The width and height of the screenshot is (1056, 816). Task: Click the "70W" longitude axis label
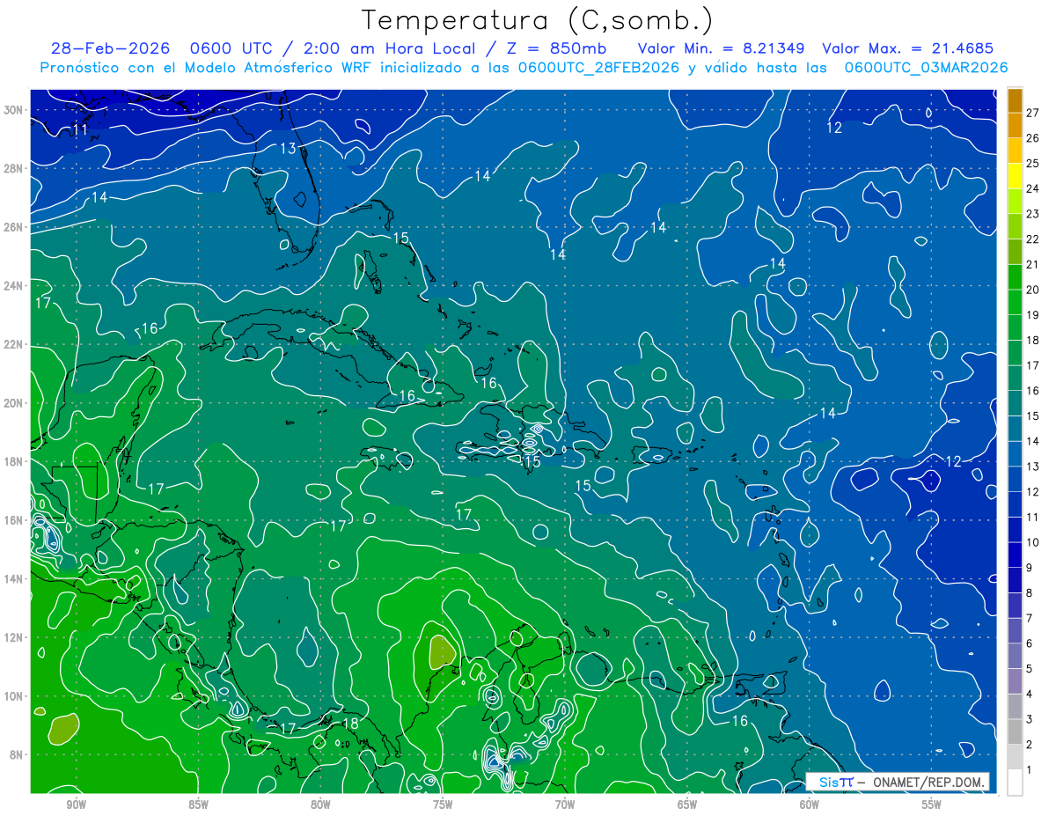coord(565,805)
